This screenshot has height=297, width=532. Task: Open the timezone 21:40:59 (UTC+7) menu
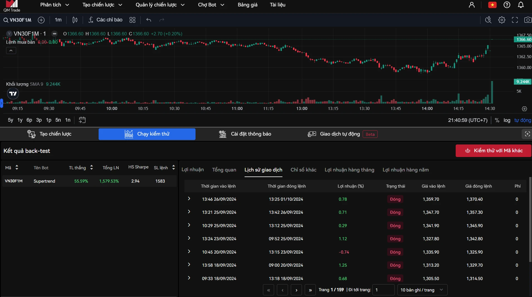[x=468, y=120]
